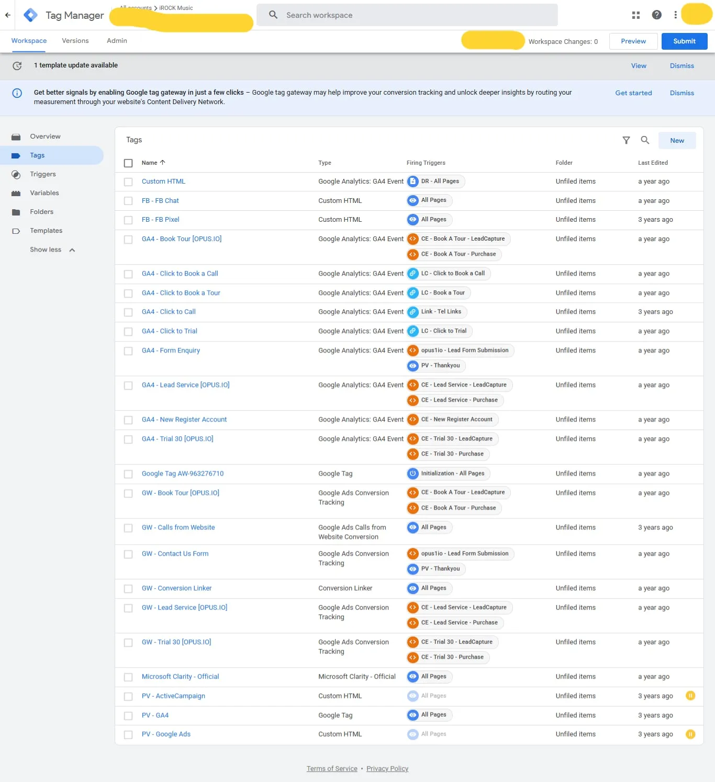This screenshot has height=782, width=715.
Task: Open Variables in the sidebar
Action: (x=44, y=193)
